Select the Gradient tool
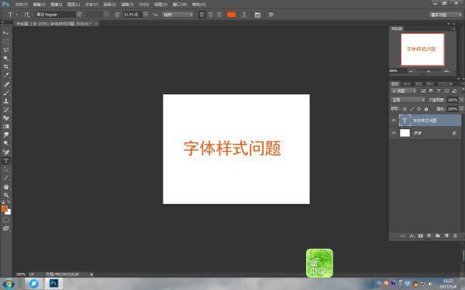465x290 pixels. point(6,126)
